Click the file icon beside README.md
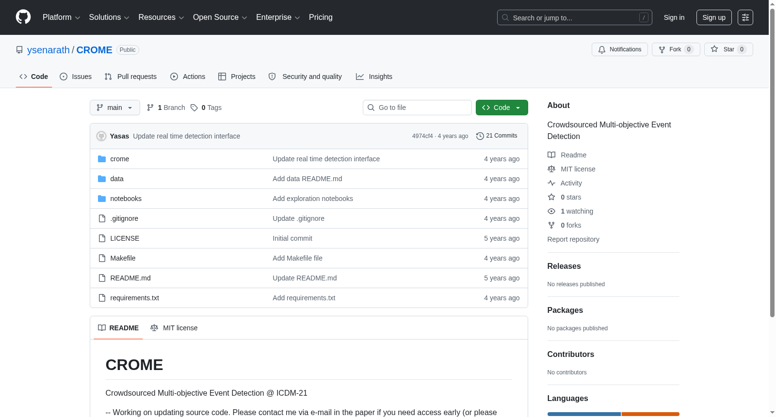 [x=102, y=278]
